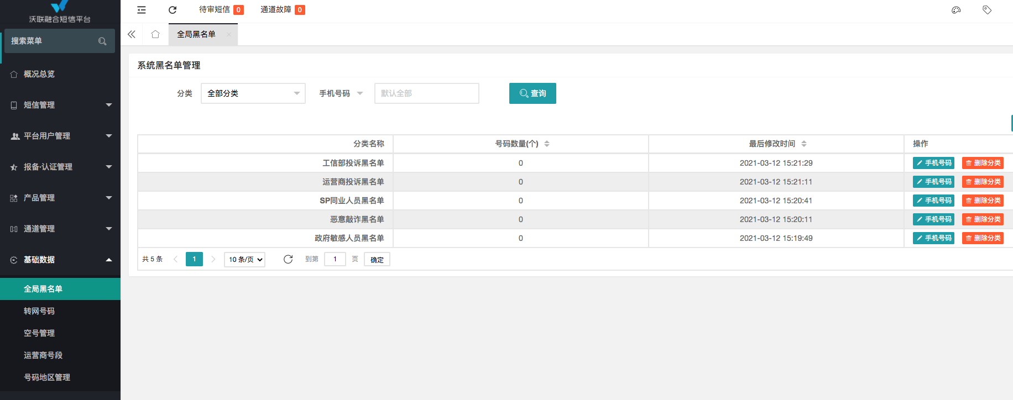1013x400 pixels.
Task: Collapse the sidebar with the hamburger icon
Action: [x=142, y=10]
